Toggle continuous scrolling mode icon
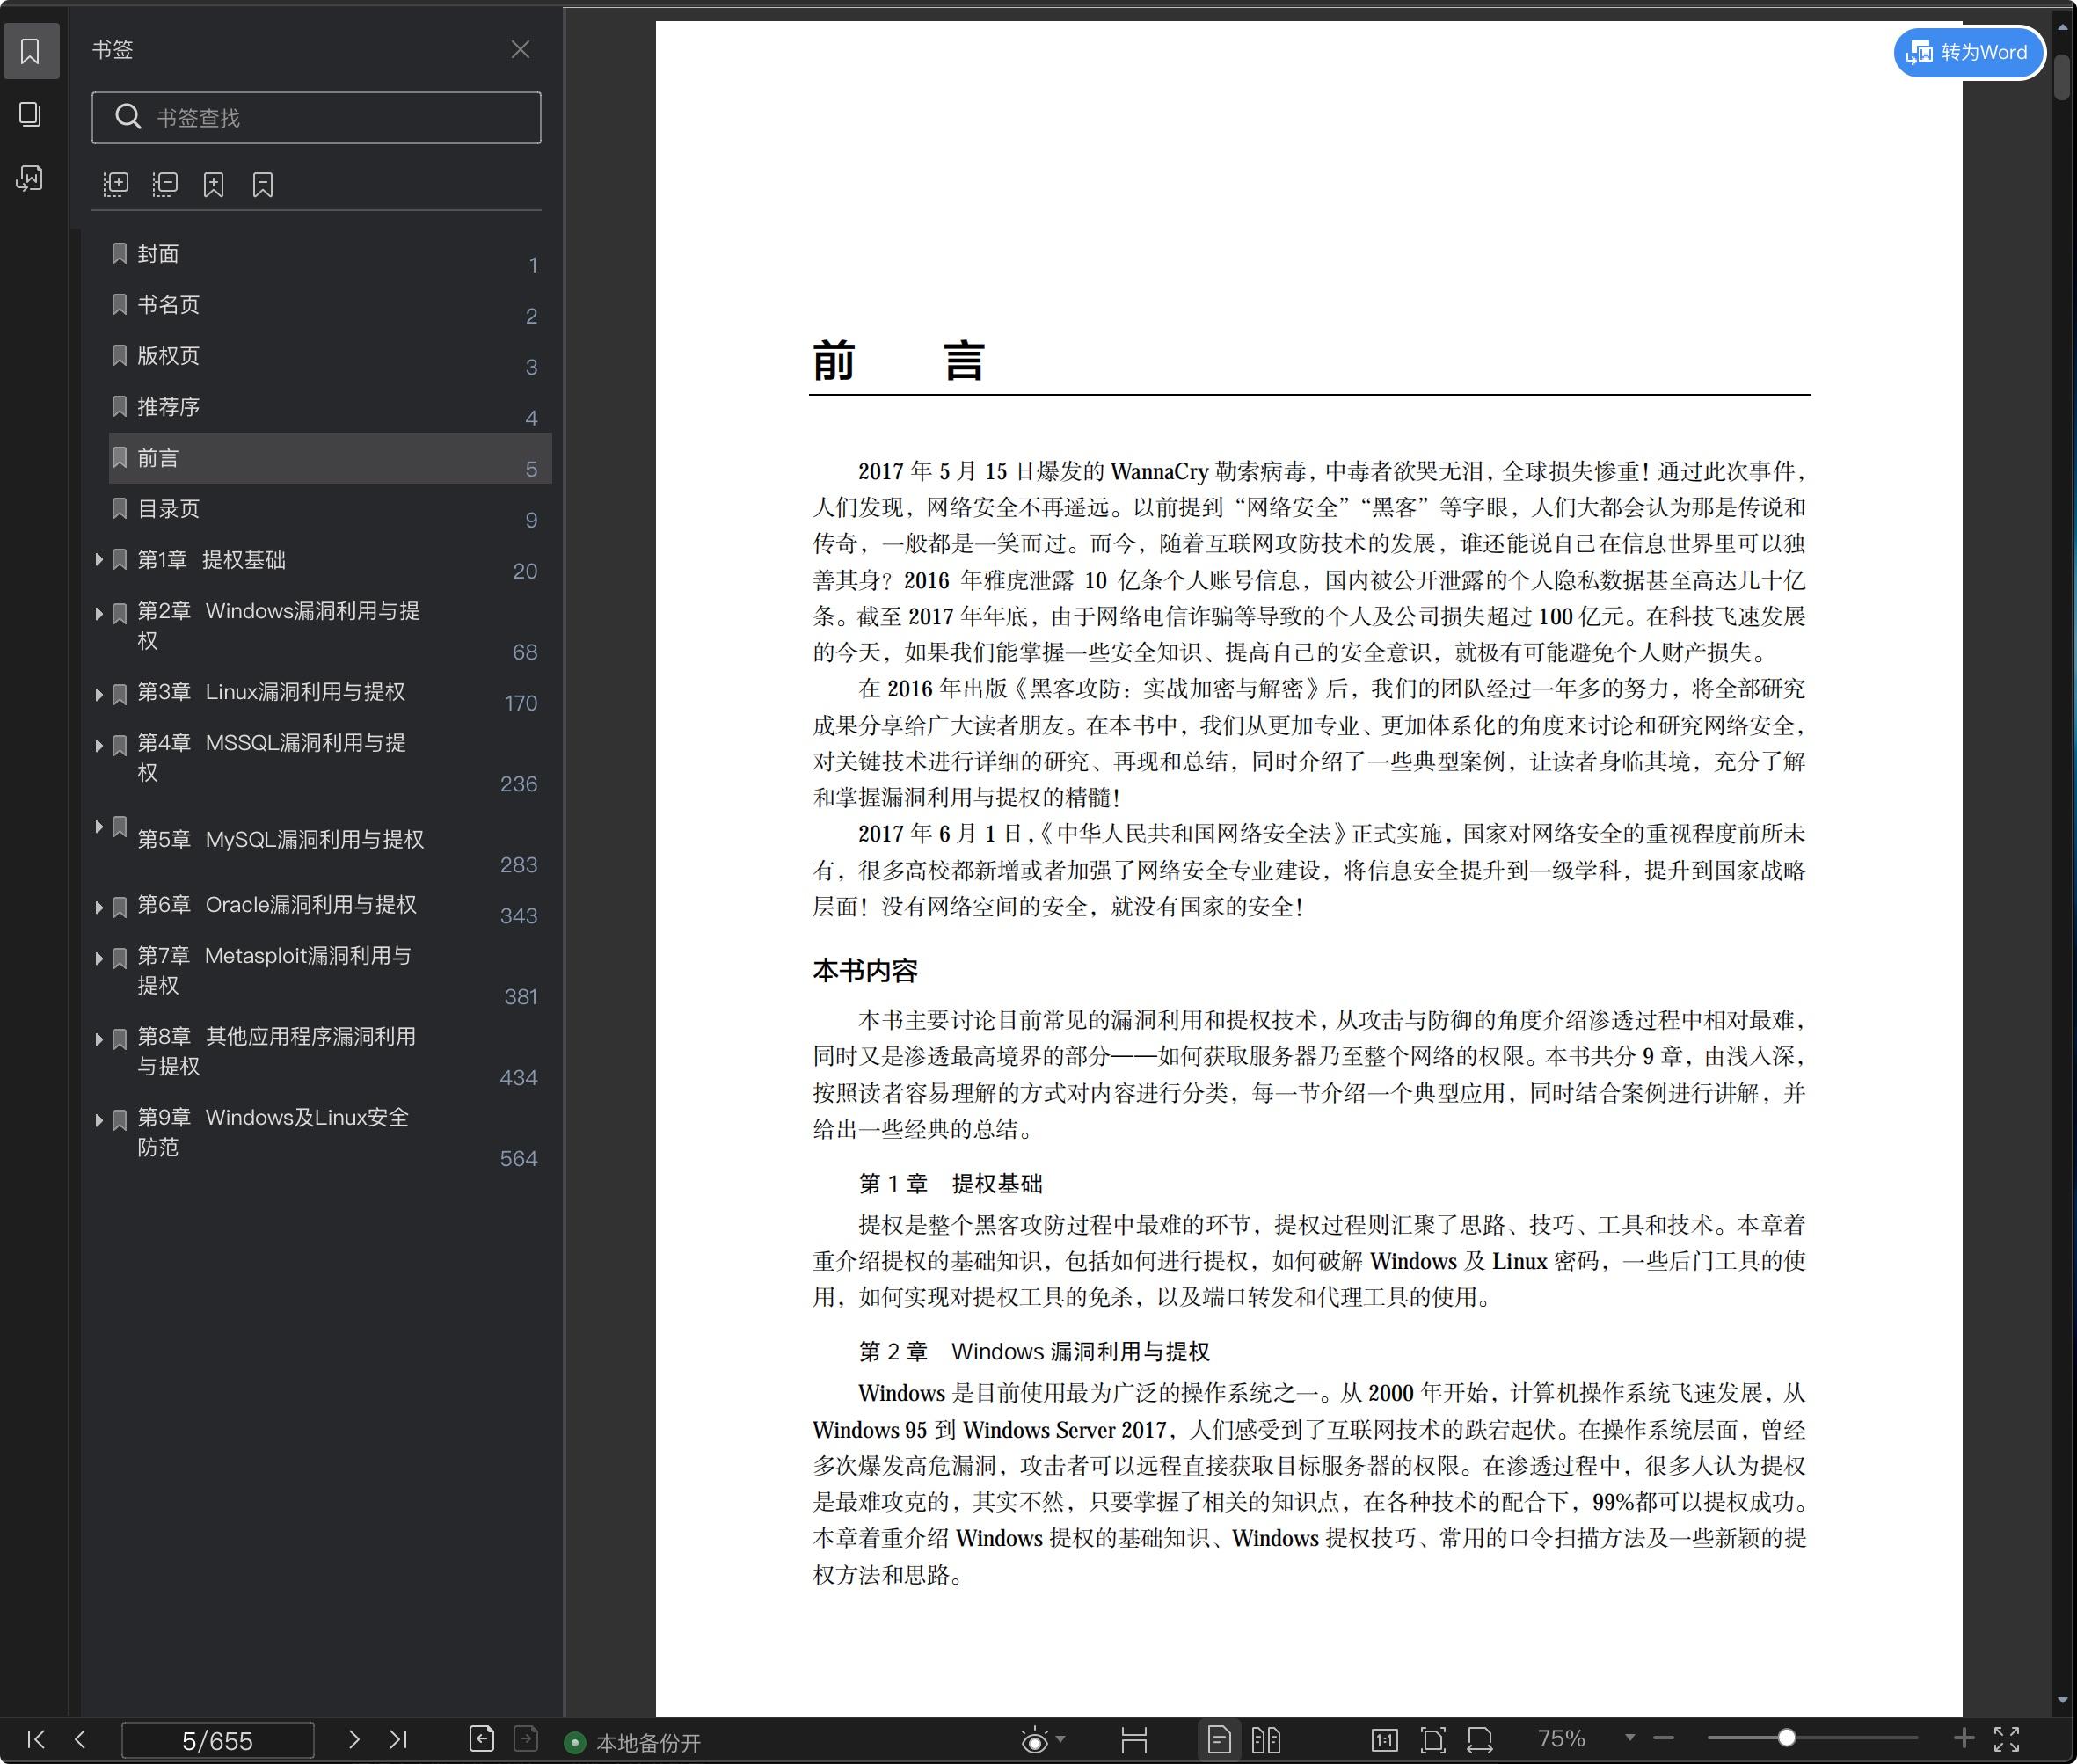 click(1134, 1740)
